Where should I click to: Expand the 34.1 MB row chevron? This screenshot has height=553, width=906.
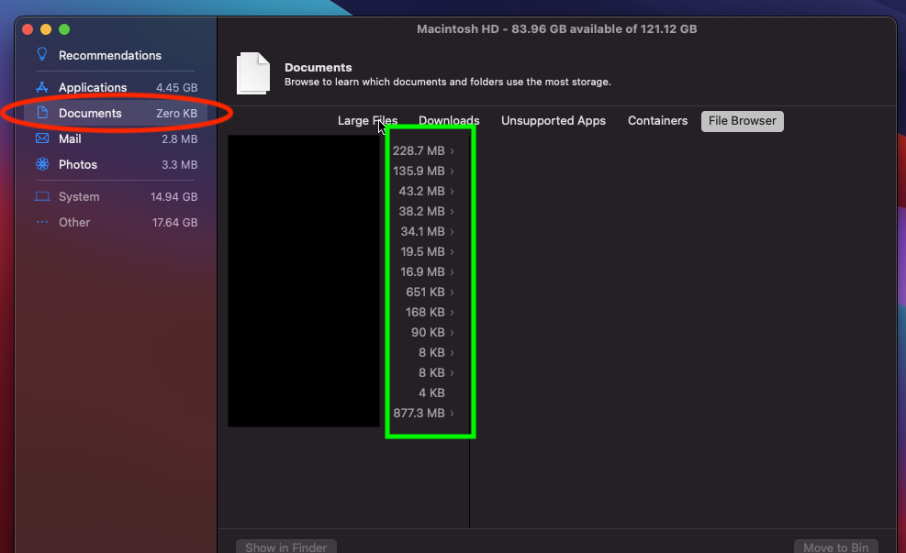453,232
